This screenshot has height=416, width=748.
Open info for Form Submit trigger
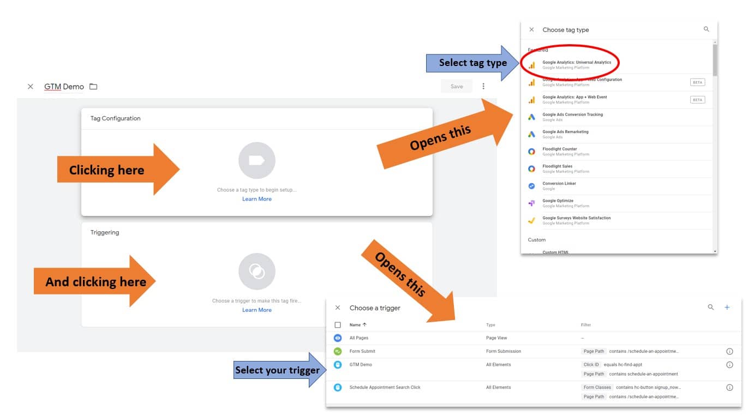pyautogui.click(x=729, y=352)
